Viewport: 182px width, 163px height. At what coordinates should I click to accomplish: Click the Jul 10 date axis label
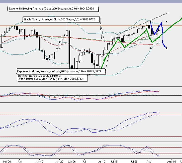click(101, 162)
